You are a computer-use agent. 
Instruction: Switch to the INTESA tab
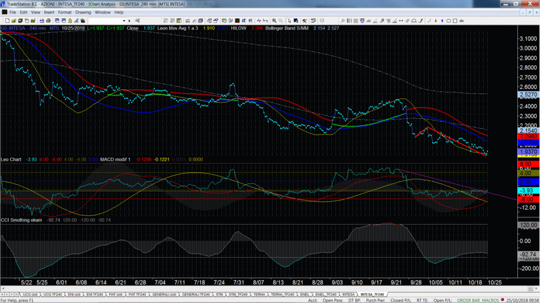coord(348,295)
